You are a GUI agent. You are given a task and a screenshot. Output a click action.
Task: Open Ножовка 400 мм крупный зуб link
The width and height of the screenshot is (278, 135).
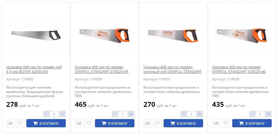[172, 69]
